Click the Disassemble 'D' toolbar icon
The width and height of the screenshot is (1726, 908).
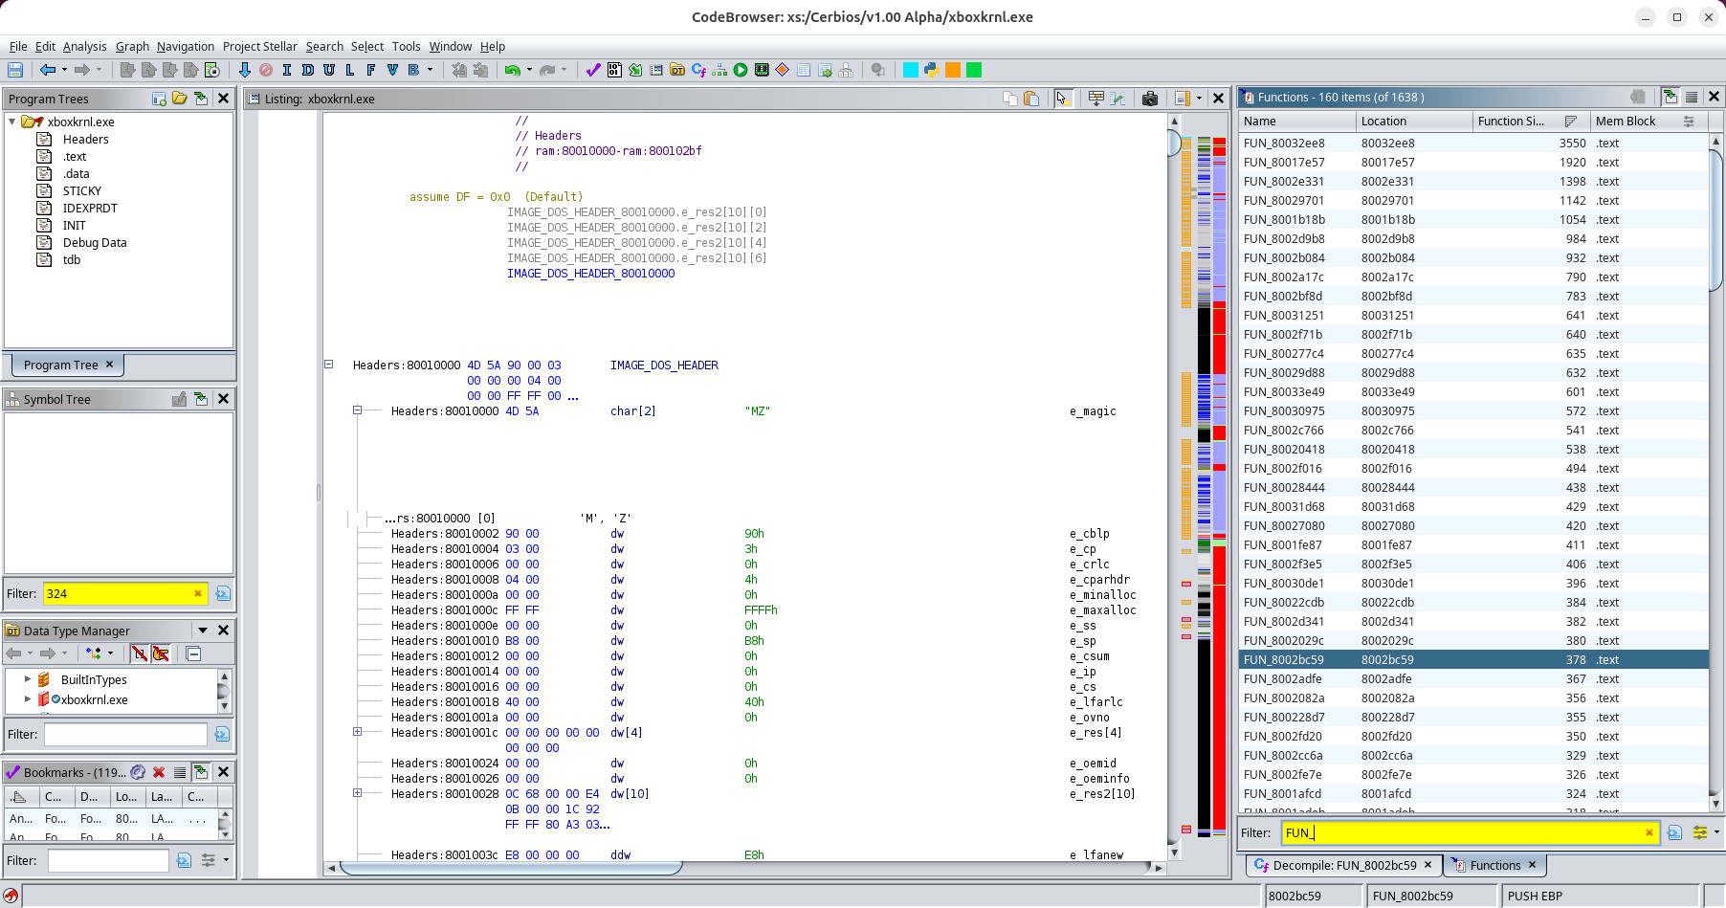point(307,70)
